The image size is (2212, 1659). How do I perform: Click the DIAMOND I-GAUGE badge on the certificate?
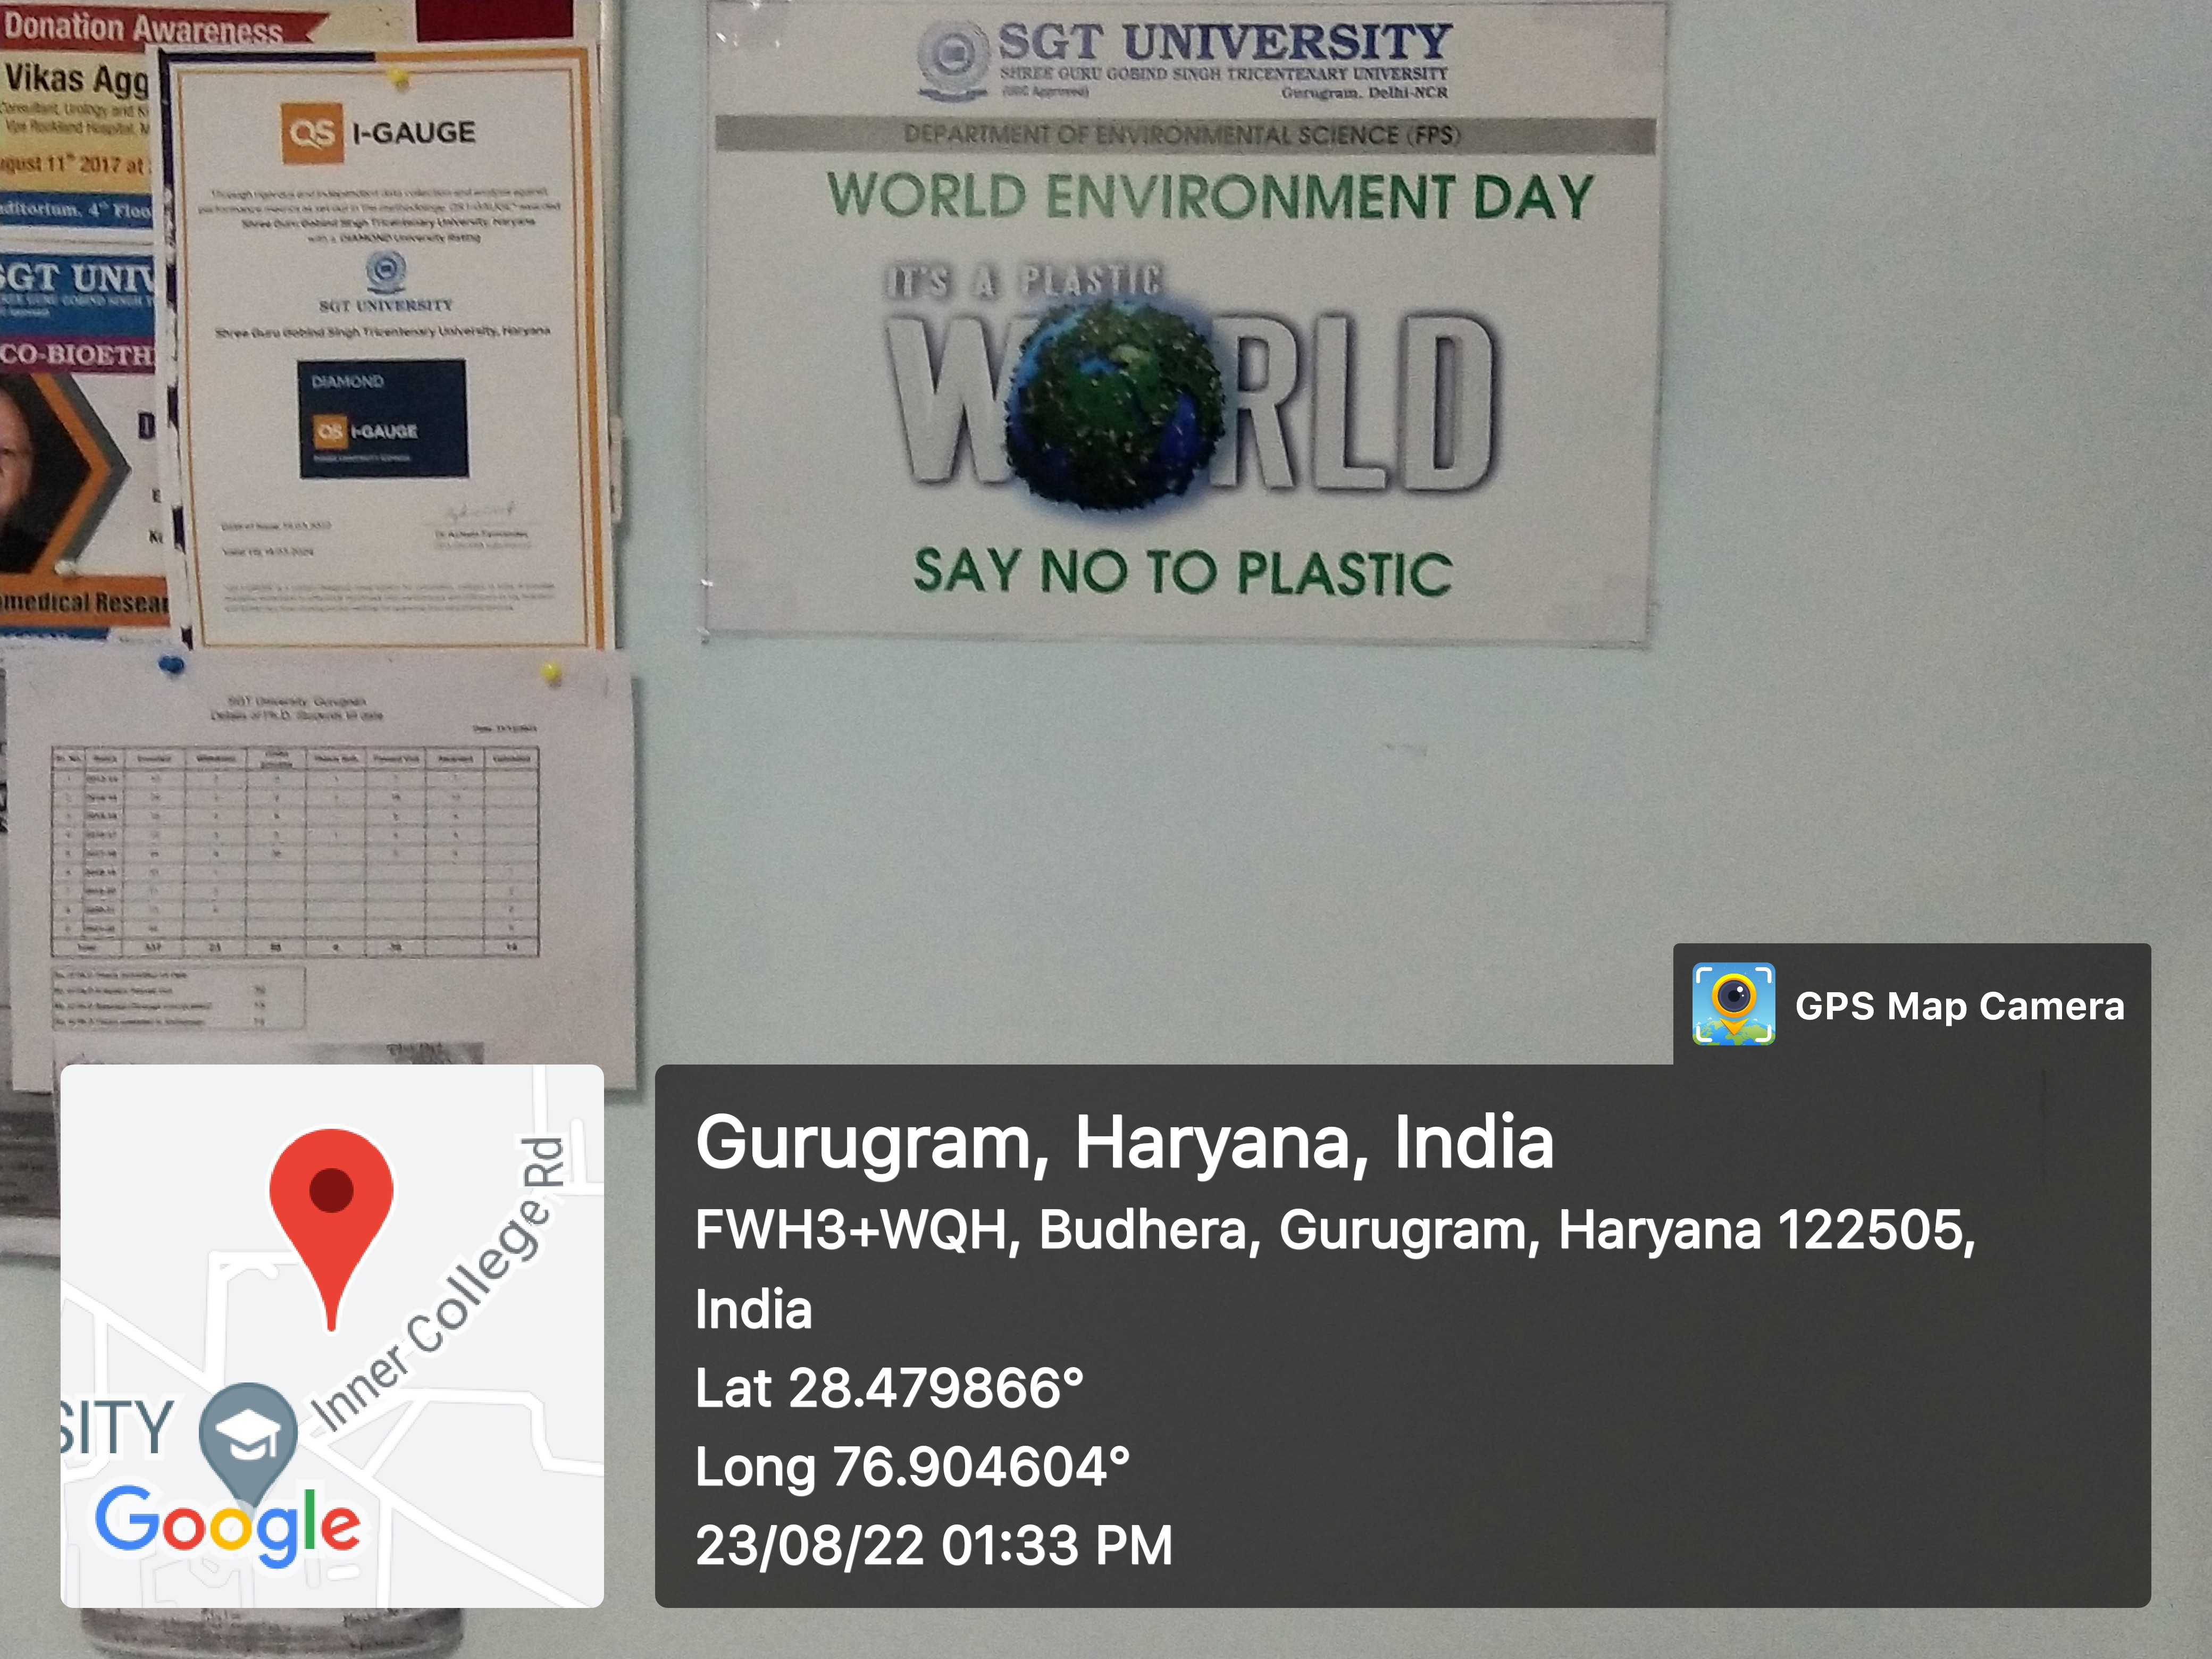point(383,419)
